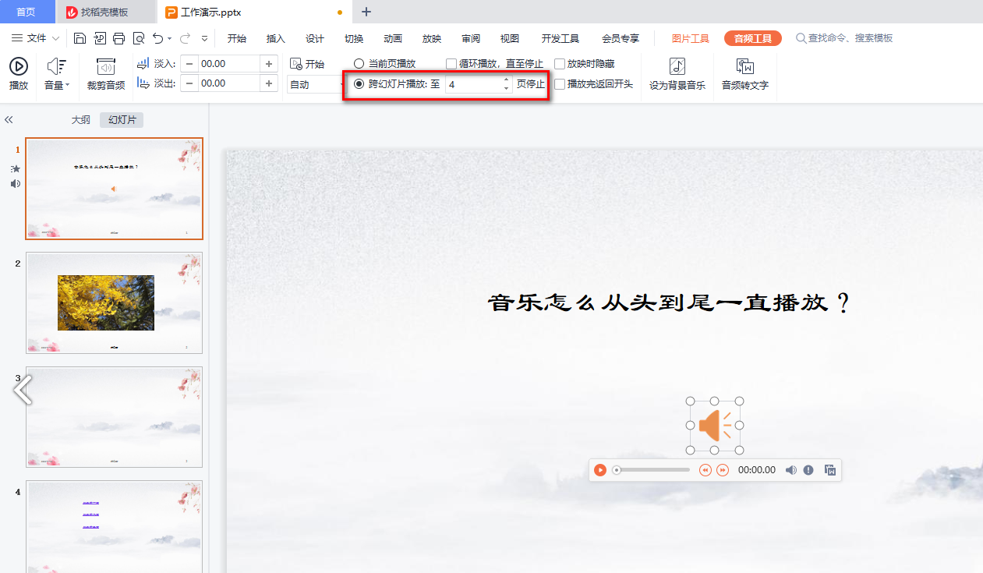
Task: Open the 找稻壳模板 browser tab
Action: [105, 12]
